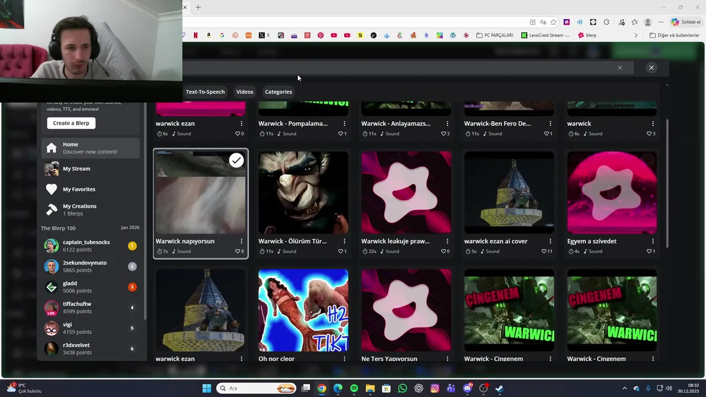The image size is (706, 397).
Task: Deselect the checked Warwick napıyorsun blerp
Action: click(x=236, y=160)
